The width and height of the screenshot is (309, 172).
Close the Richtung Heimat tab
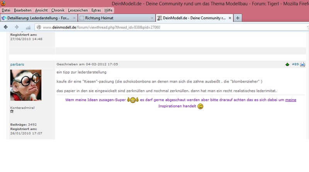[152, 18]
